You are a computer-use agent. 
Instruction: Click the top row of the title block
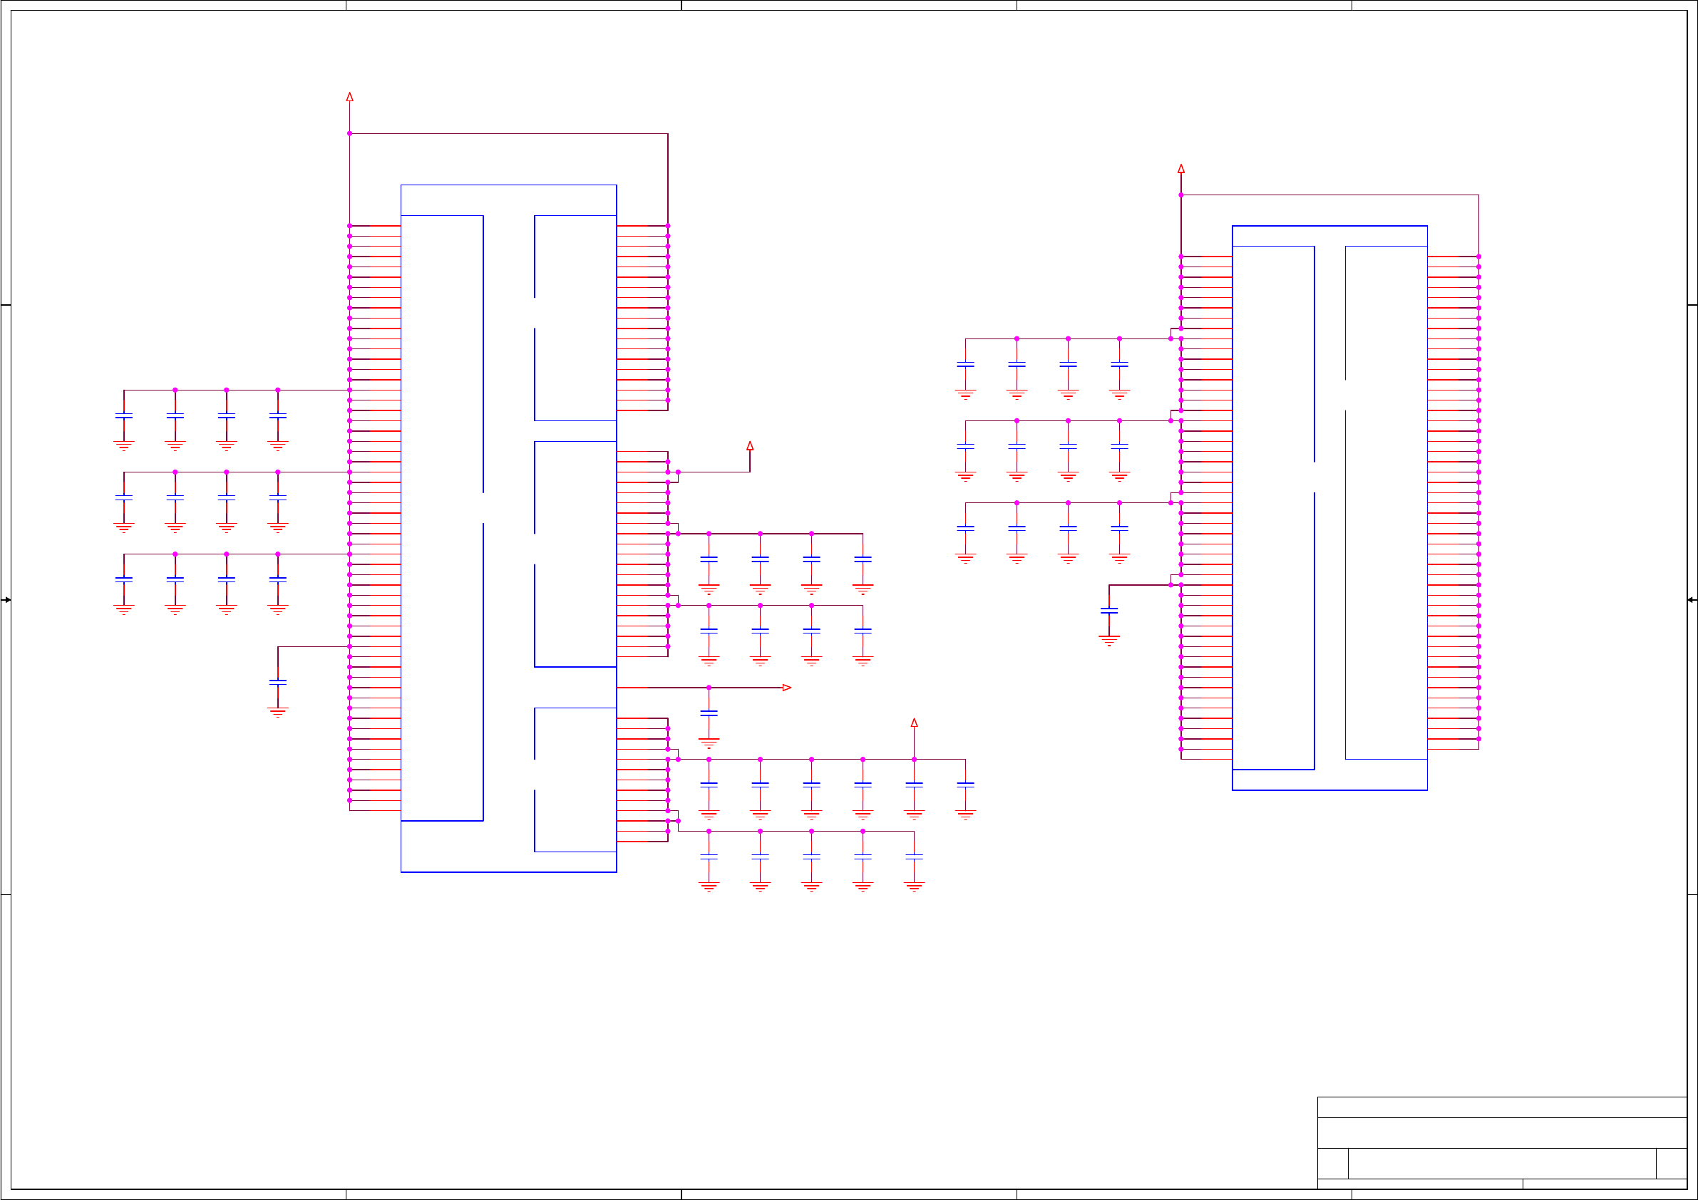click(x=1501, y=1107)
